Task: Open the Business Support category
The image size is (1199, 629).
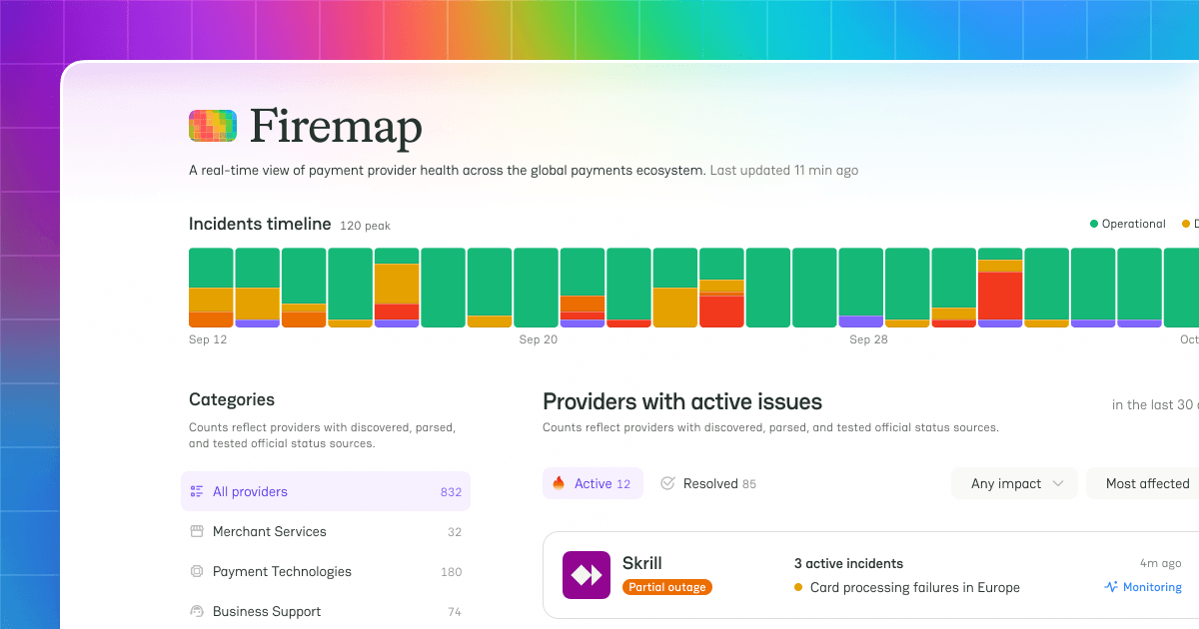Action: [326, 611]
